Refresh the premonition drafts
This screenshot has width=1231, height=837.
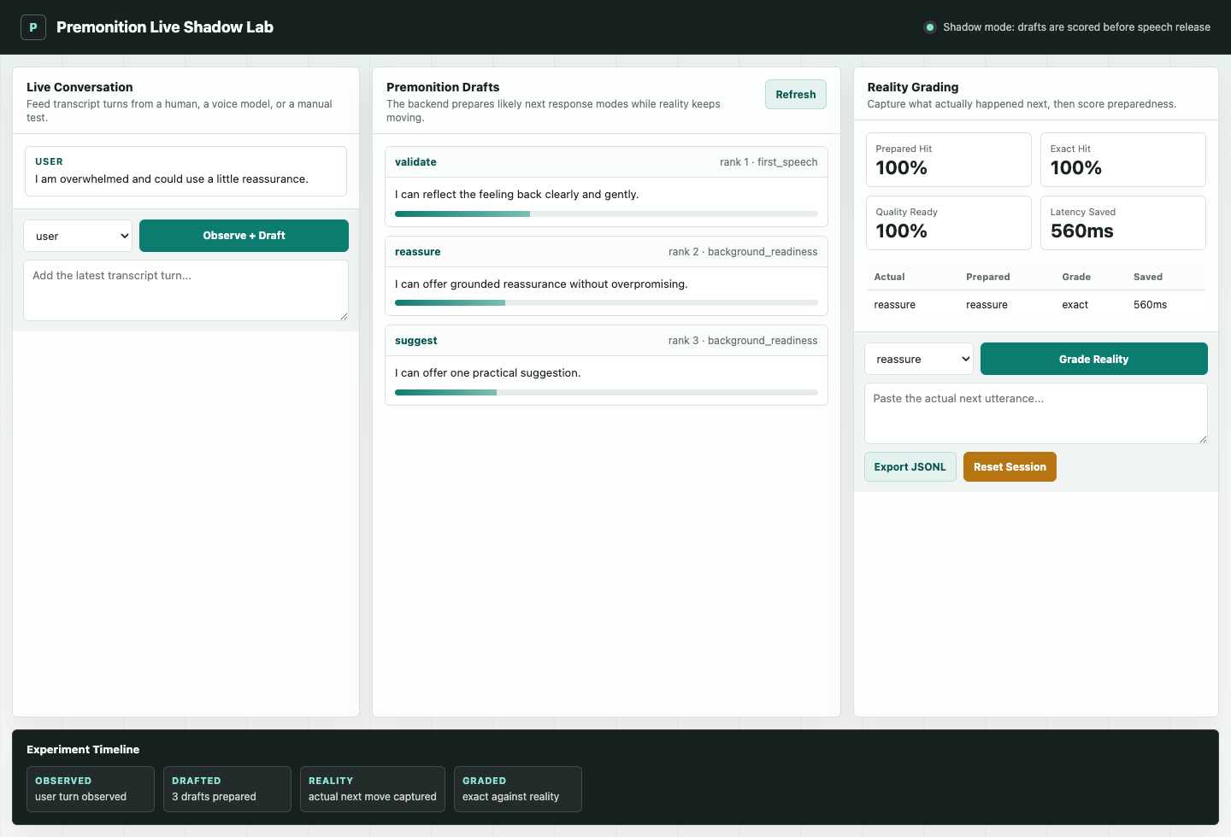tap(796, 95)
